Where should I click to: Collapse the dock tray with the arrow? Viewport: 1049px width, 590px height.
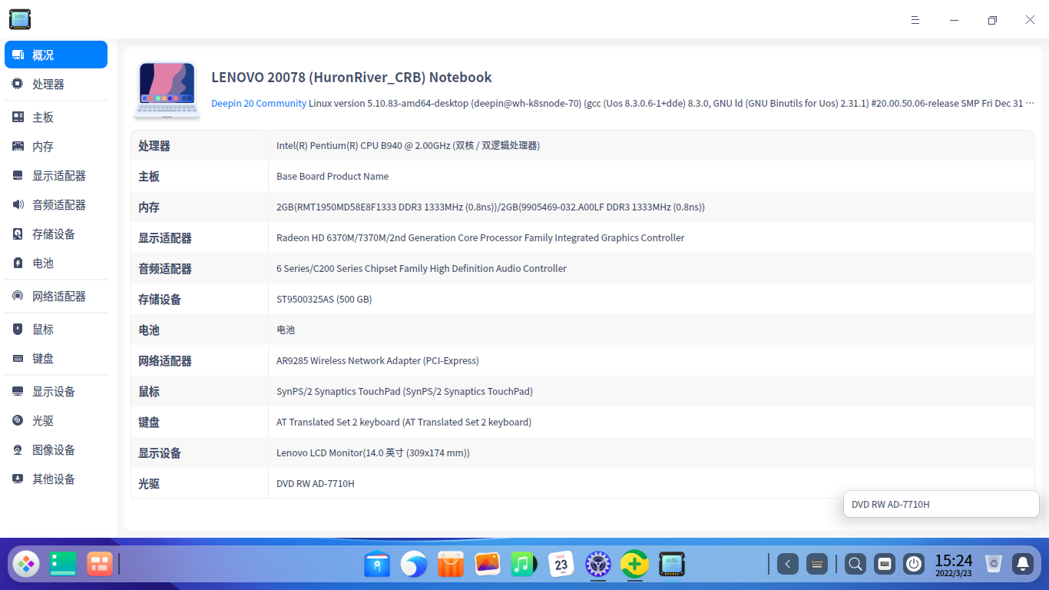pyautogui.click(x=788, y=565)
